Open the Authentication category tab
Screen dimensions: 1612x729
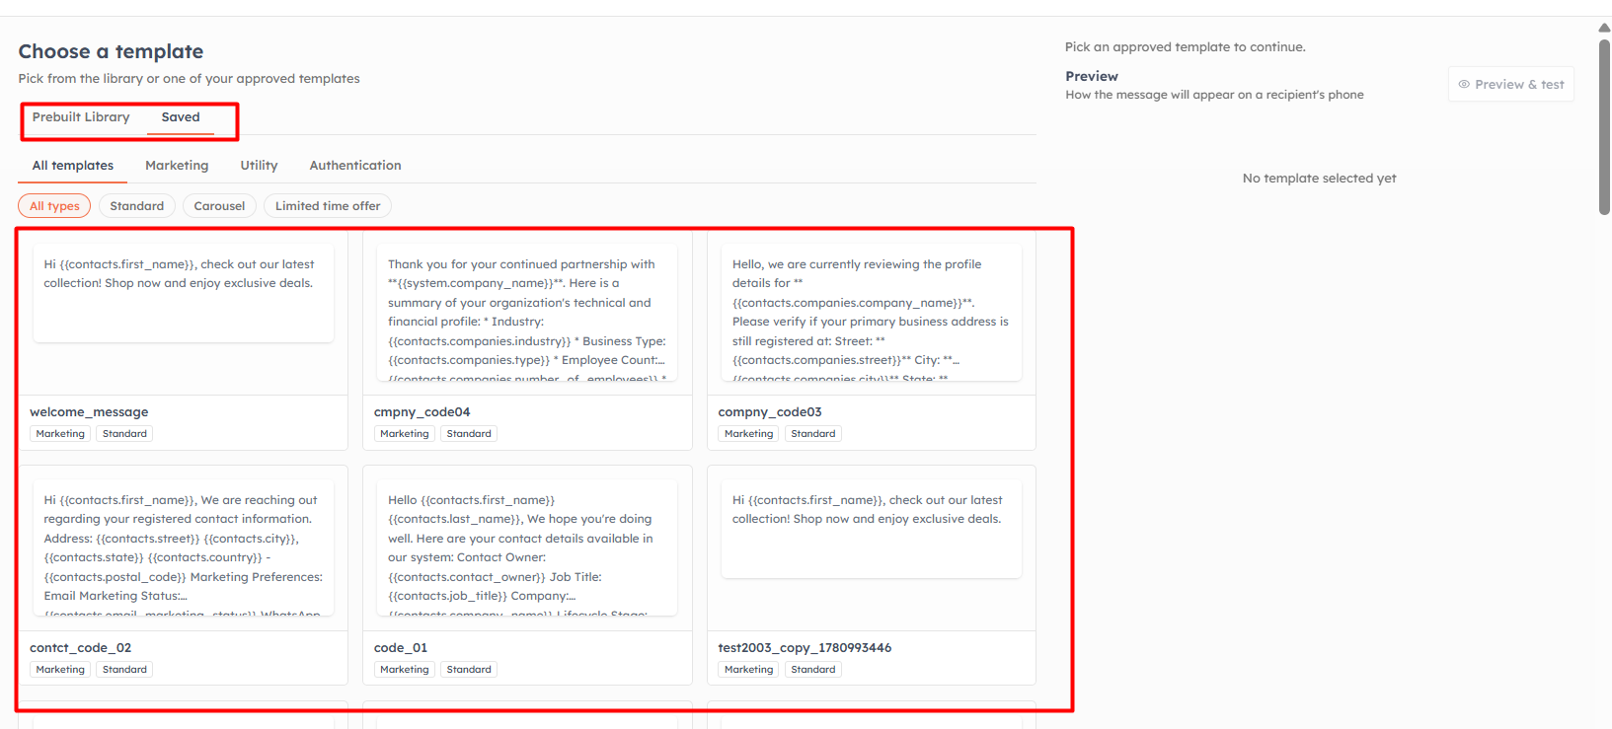(x=355, y=166)
